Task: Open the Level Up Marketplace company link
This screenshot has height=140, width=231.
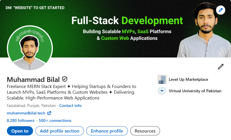Action: coord(188,79)
